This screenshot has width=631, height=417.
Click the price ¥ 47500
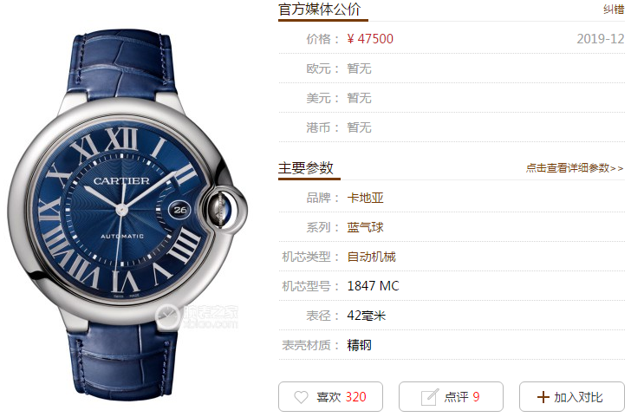click(370, 39)
